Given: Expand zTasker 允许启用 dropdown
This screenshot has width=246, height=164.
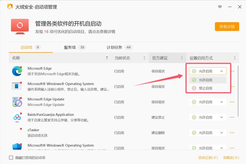Looking at the screenshot, I should coord(208,133).
